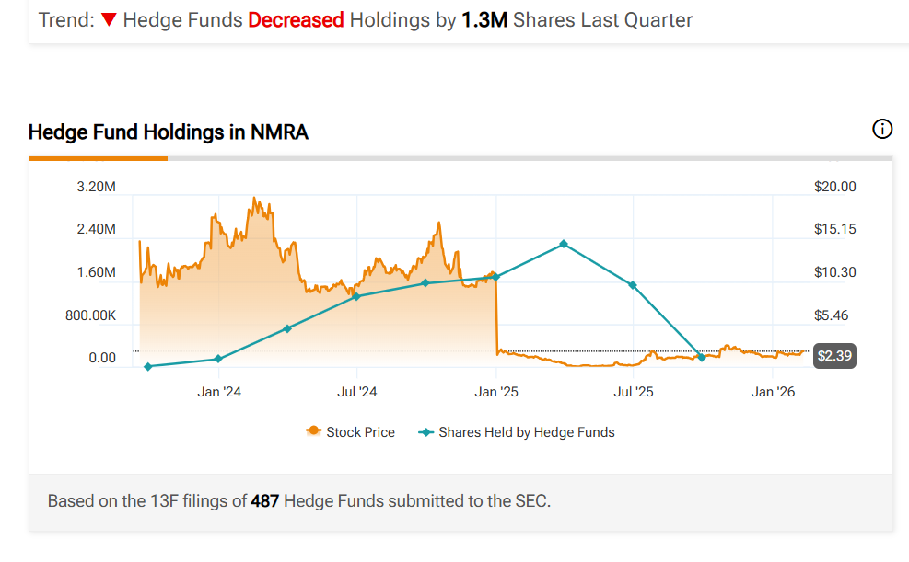The image size is (909, 562).
Task: Click the red Decreased word in trend
Action: coord(296,20)
